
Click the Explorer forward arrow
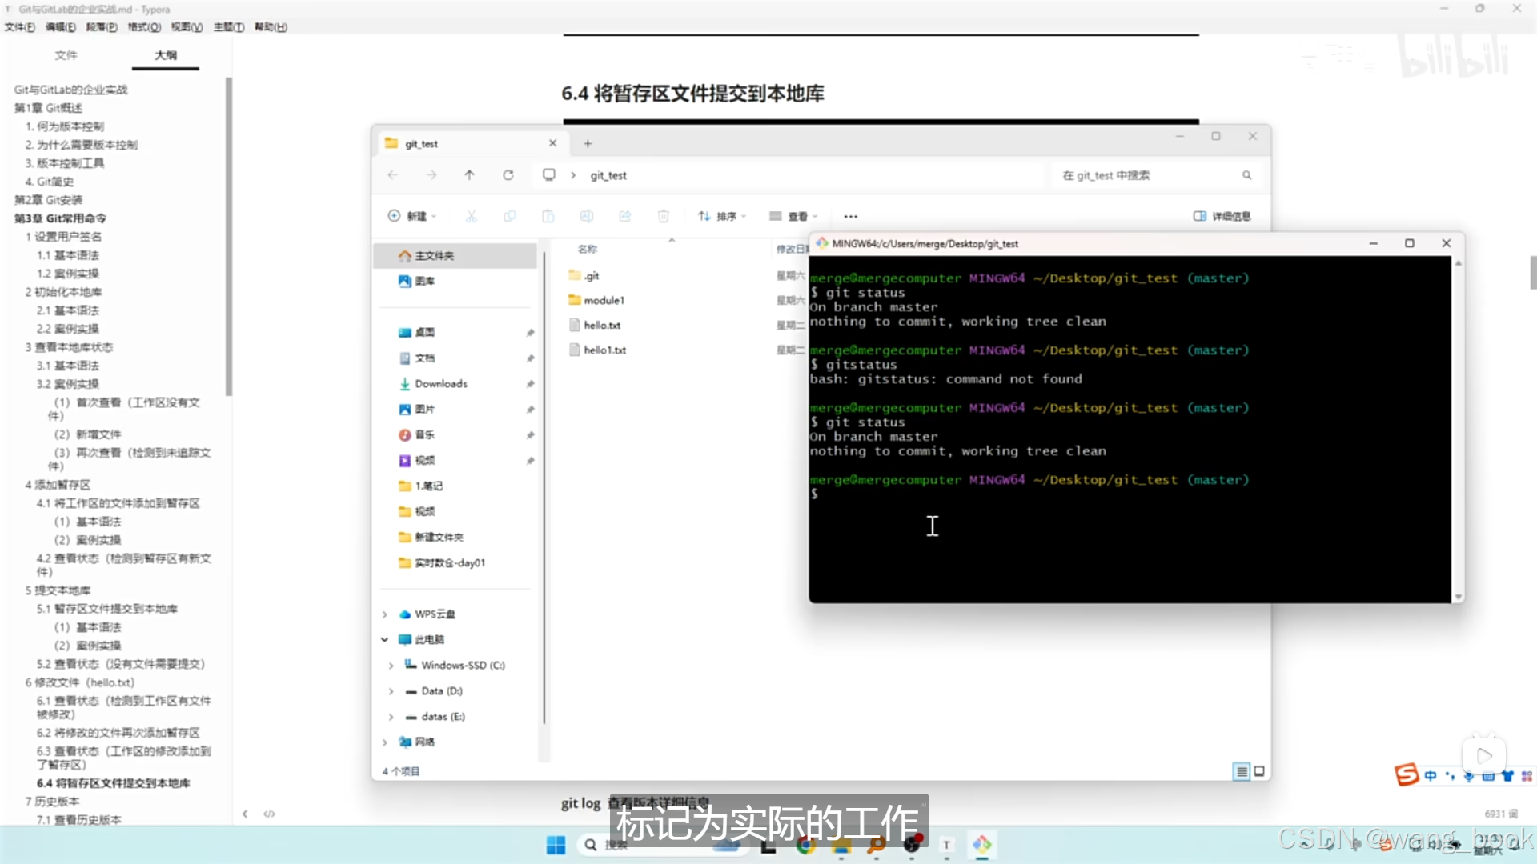pyautogui.click(x=431, y=175)
